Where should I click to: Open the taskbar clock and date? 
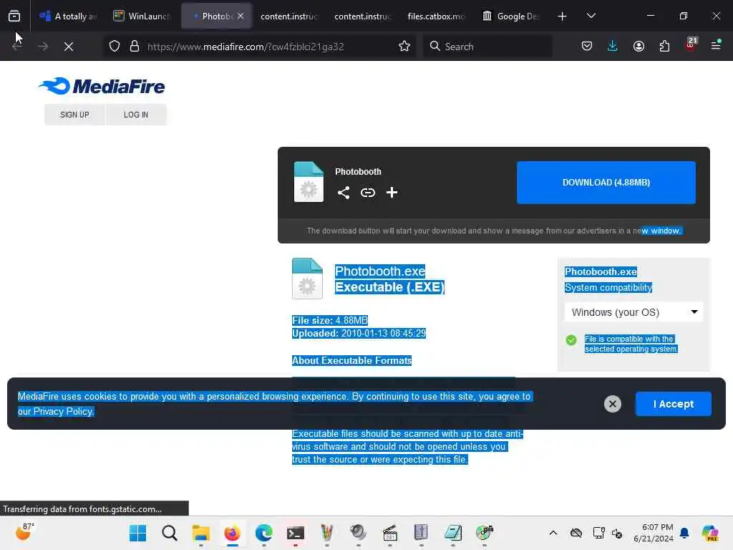click(x=654, y=533)
